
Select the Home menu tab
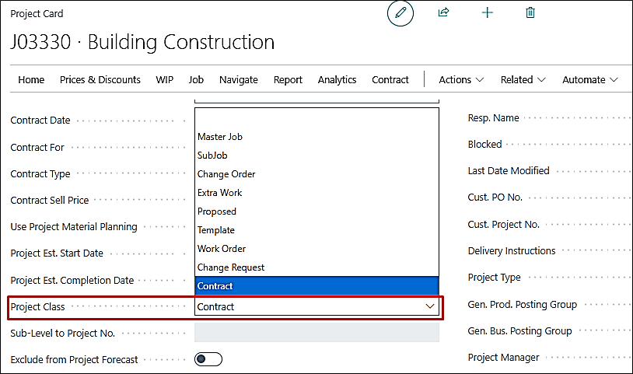pos(31,79)
